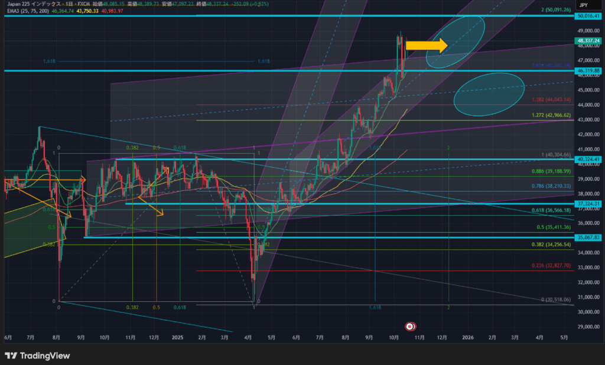Select the upper teal ellipse drawing
The height and width of the screenshot is (365, 605).
click(x=457, y=41)
